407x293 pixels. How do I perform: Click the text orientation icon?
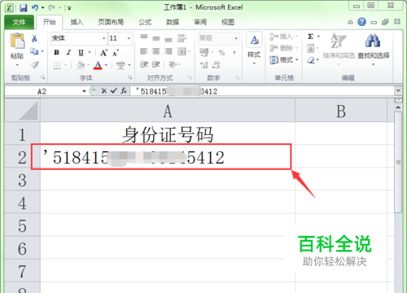point(173,64)
